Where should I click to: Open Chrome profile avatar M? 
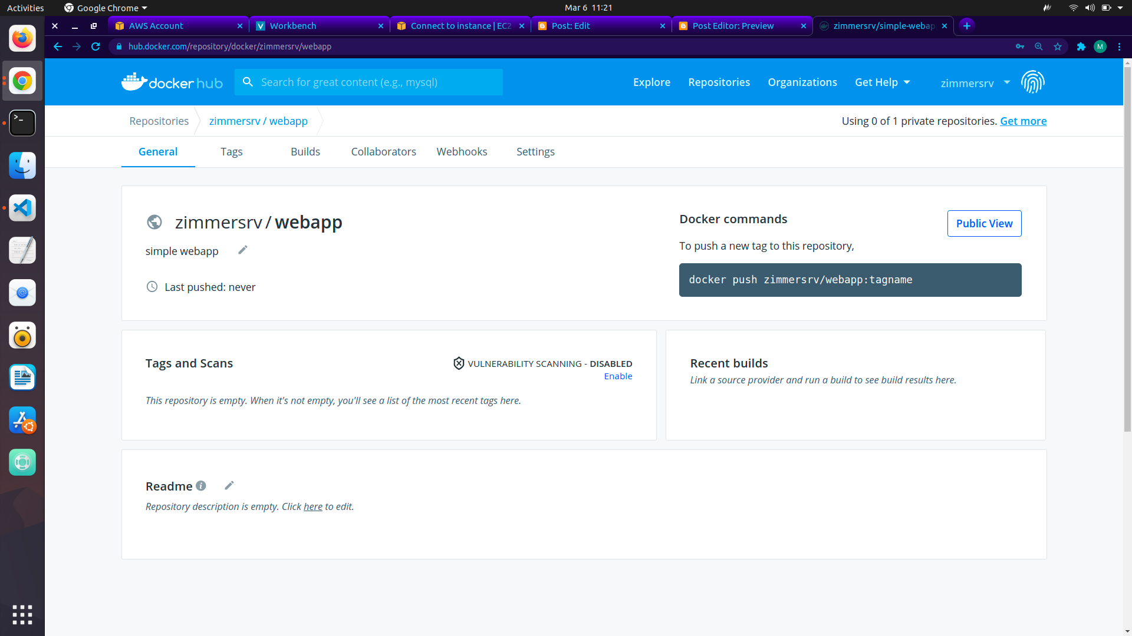tap(1100, 47)
